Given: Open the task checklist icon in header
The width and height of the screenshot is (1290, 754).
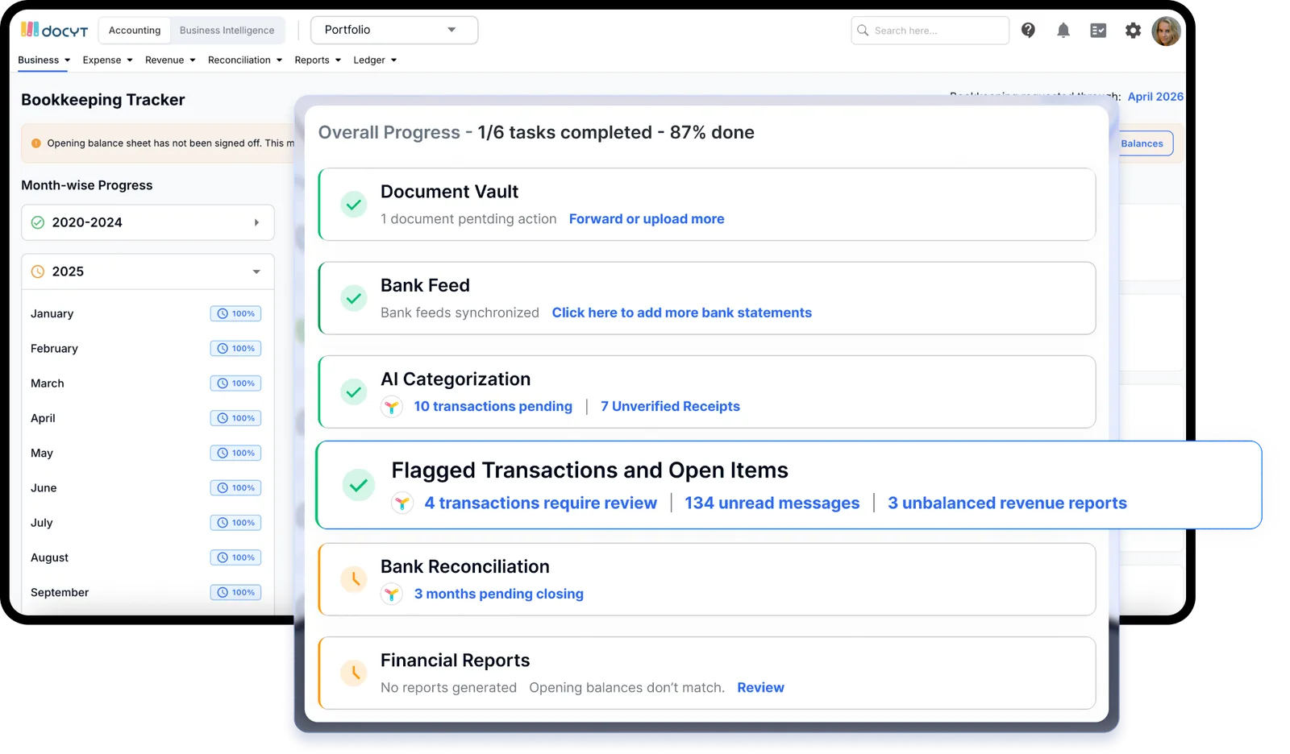Looking at the screenshot, I should point(1098,31).
